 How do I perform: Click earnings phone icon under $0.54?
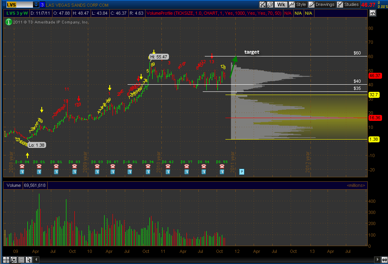tap(204, 166)
